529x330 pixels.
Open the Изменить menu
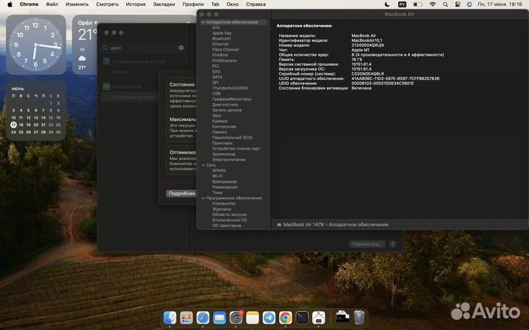coord(77,4)
